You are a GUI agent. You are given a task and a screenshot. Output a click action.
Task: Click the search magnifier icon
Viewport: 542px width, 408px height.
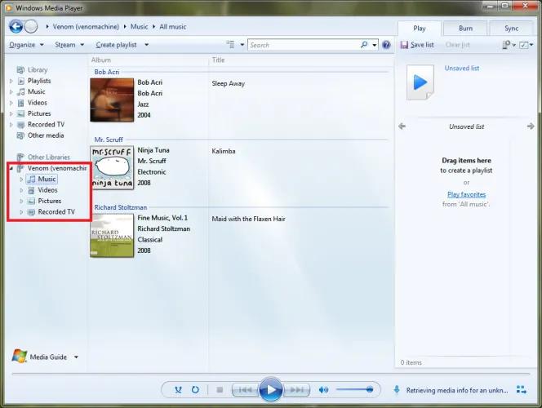(x=364, y=45)
